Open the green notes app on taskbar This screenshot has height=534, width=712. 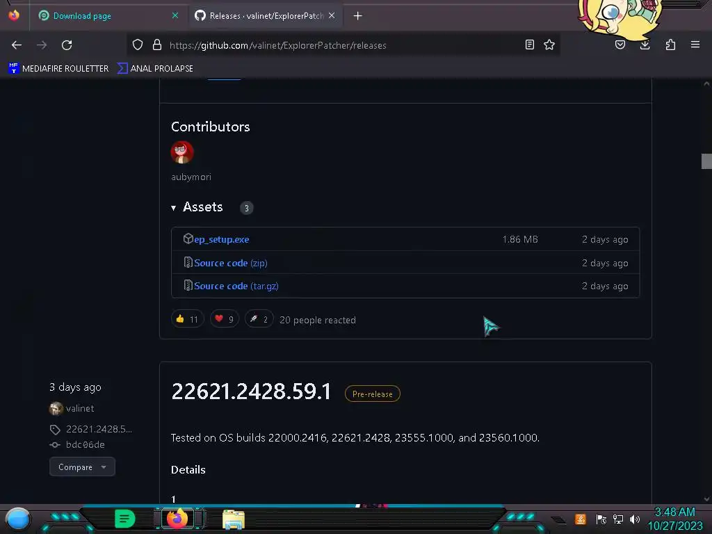click(x=125, y=519)
